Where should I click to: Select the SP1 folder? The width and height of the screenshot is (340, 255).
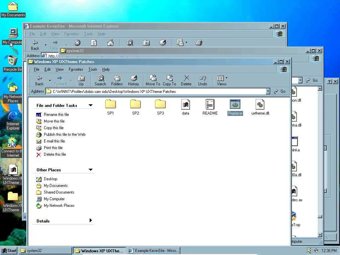coord(110,107)
